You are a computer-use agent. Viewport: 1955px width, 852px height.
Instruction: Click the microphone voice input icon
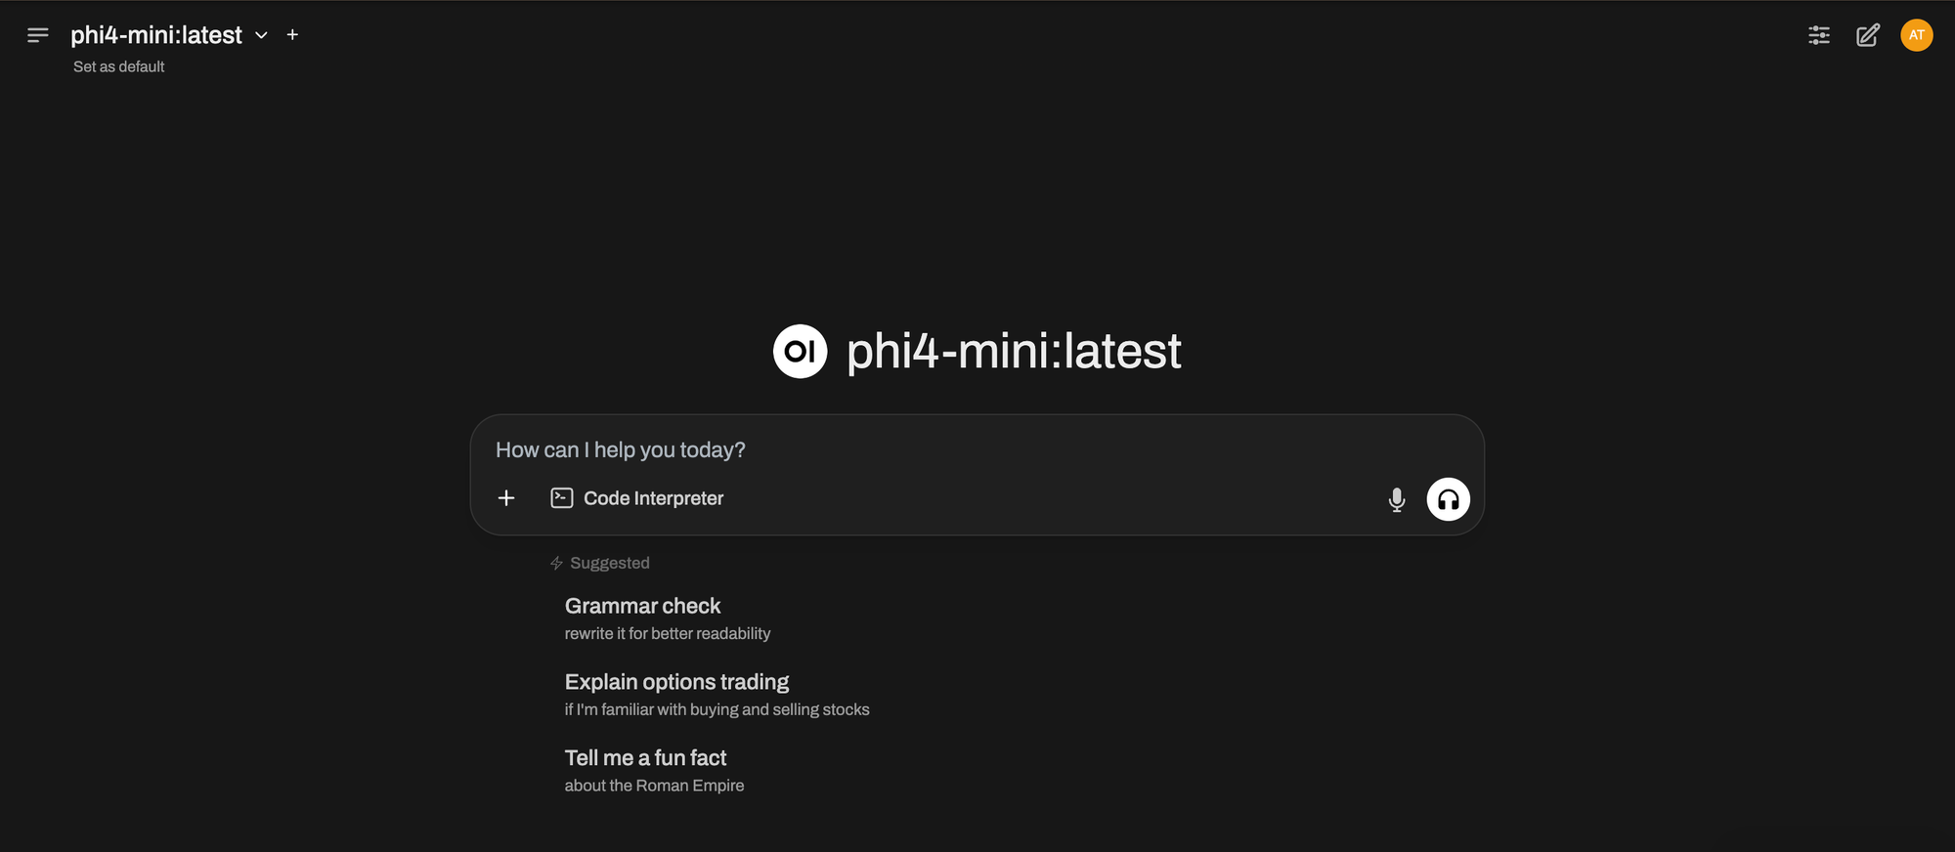tap(1396, 499)
